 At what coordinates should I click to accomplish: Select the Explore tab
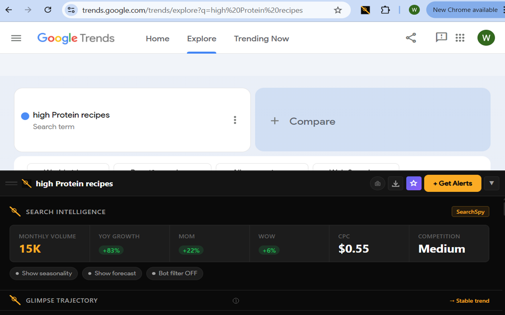(x=202, y=39)
